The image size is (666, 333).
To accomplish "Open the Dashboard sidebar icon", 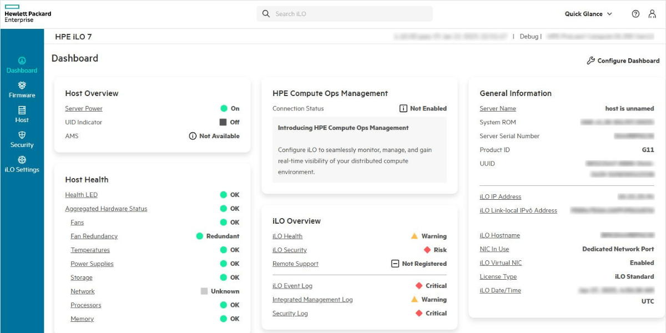I will pyautogui.click(x=22, y=60).
